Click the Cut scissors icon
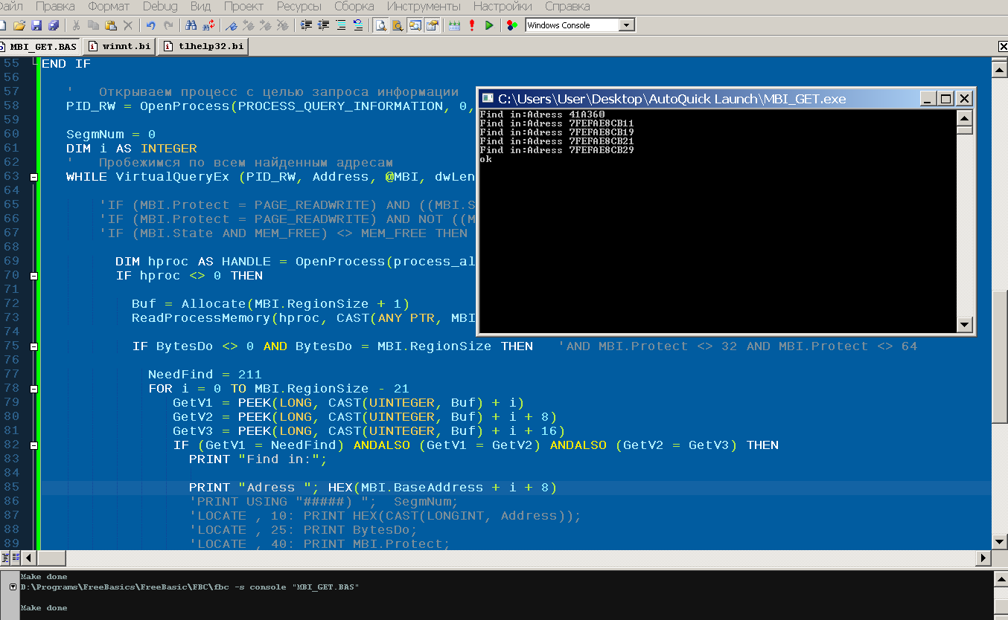Image resolution: width=1008 pixels, height=620 pixels. pyautogui.click(x=76, y=25)
